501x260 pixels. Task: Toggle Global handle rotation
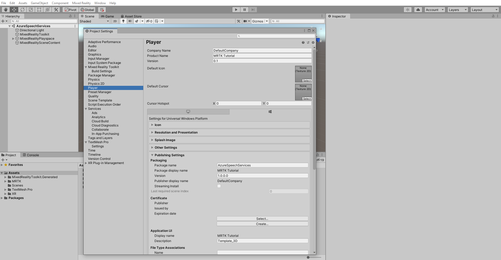point(87,10)
